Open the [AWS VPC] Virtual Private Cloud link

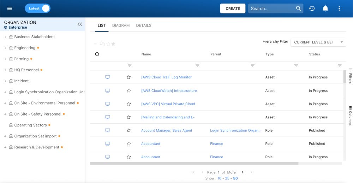(x=168, y=104)
